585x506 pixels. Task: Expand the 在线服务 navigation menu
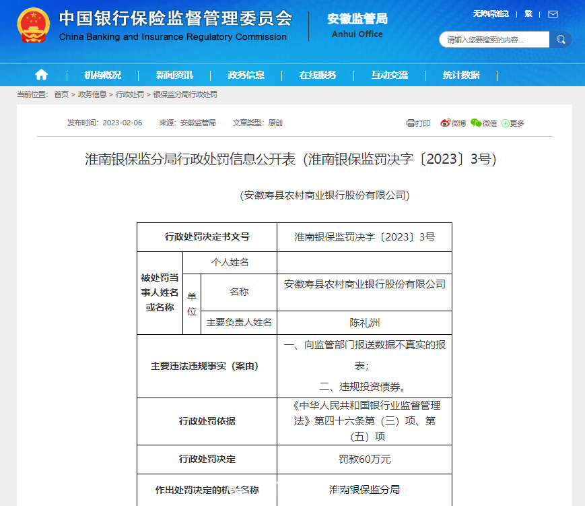318,75
